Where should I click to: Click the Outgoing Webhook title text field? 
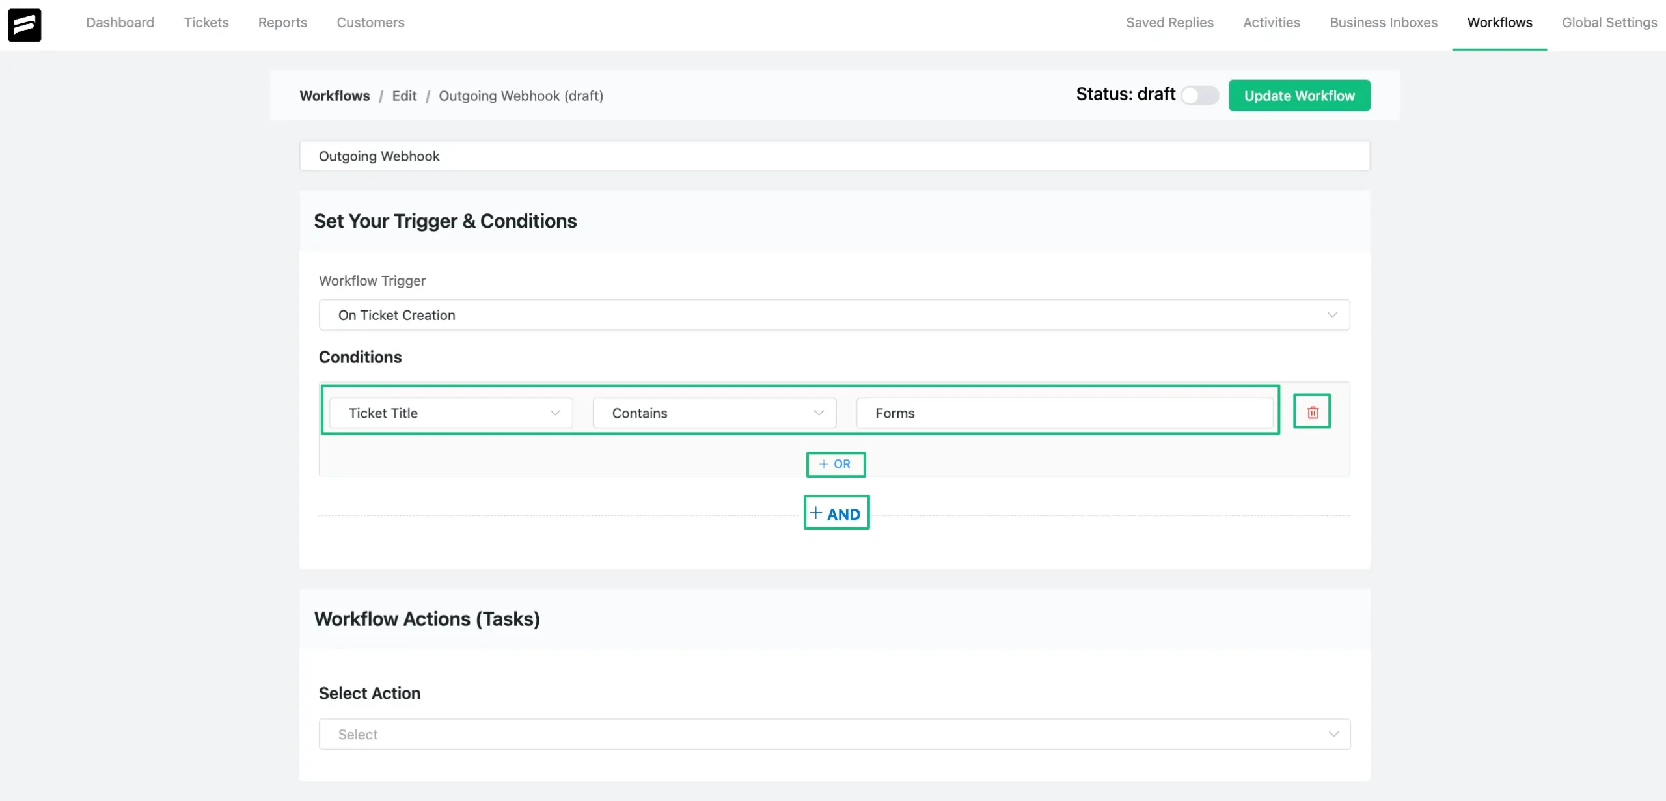(834, 155)
